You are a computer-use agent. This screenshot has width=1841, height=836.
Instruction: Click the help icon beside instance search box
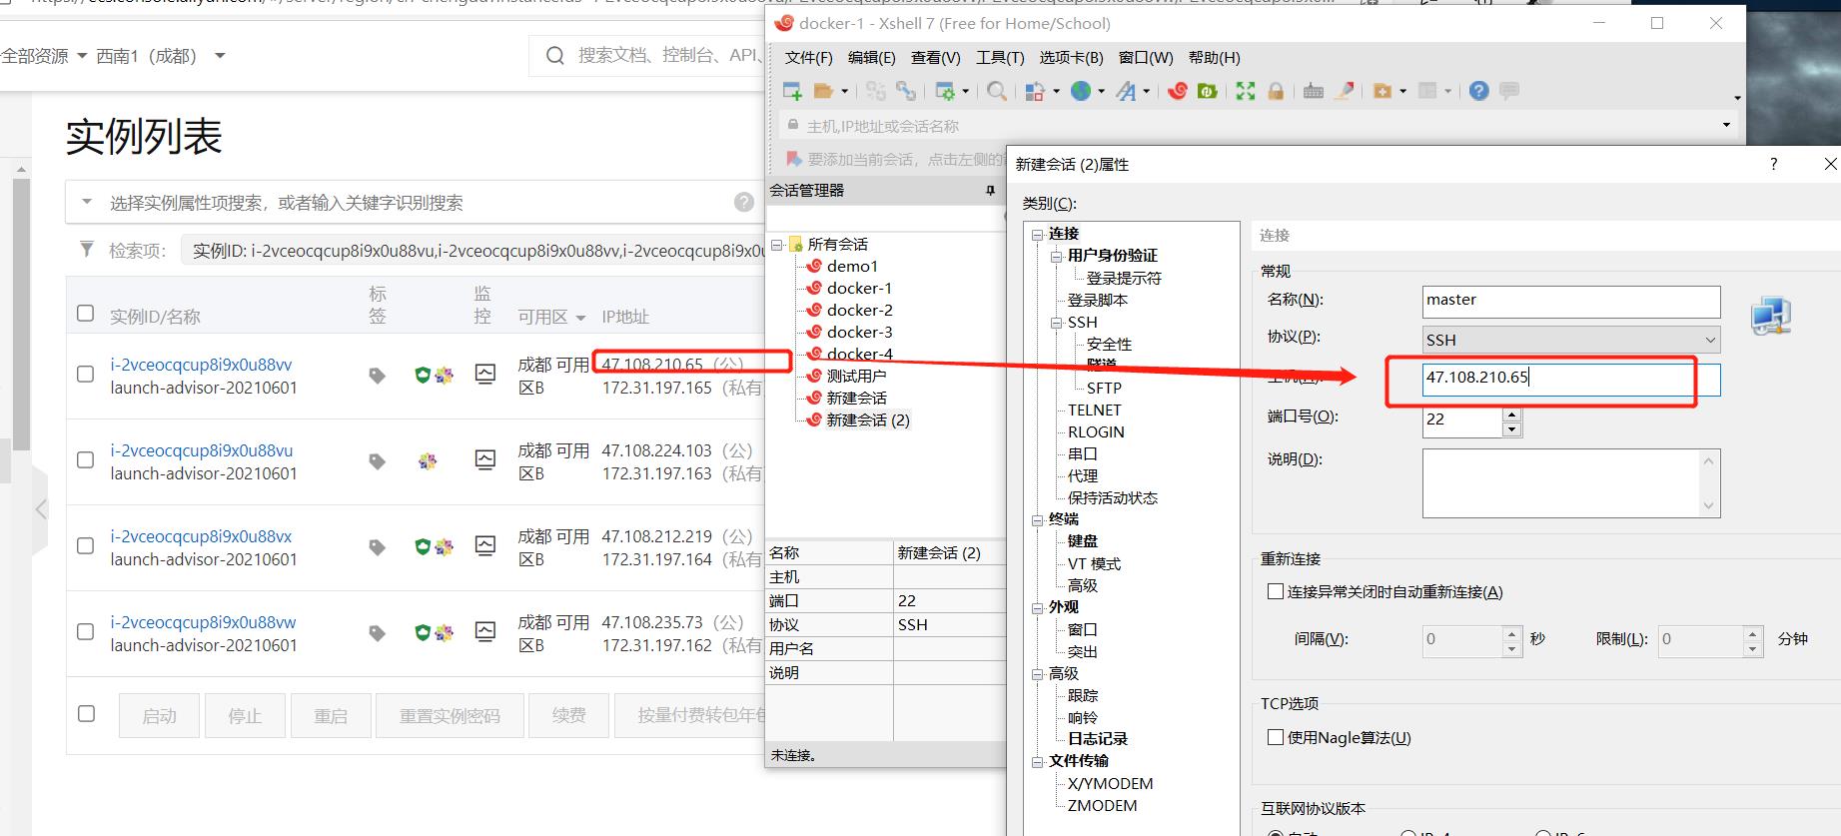coord(744,202)
